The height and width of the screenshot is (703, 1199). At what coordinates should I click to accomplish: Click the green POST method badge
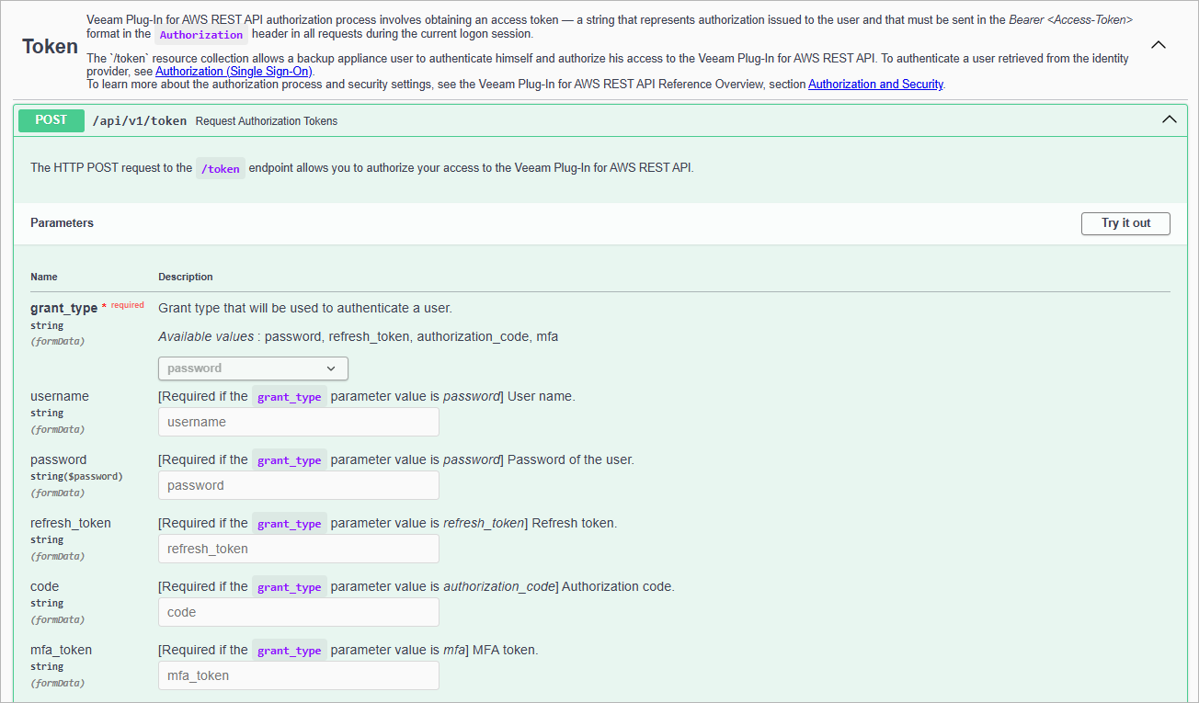coord(51,120)
